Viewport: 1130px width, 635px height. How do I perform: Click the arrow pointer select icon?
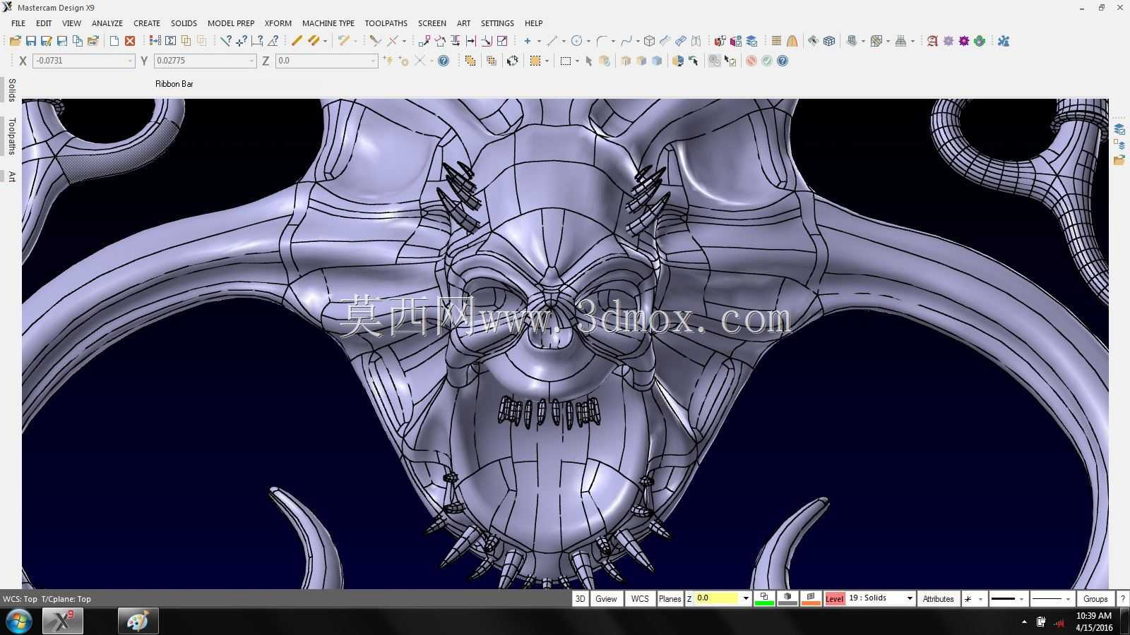(x=589, y=61)
